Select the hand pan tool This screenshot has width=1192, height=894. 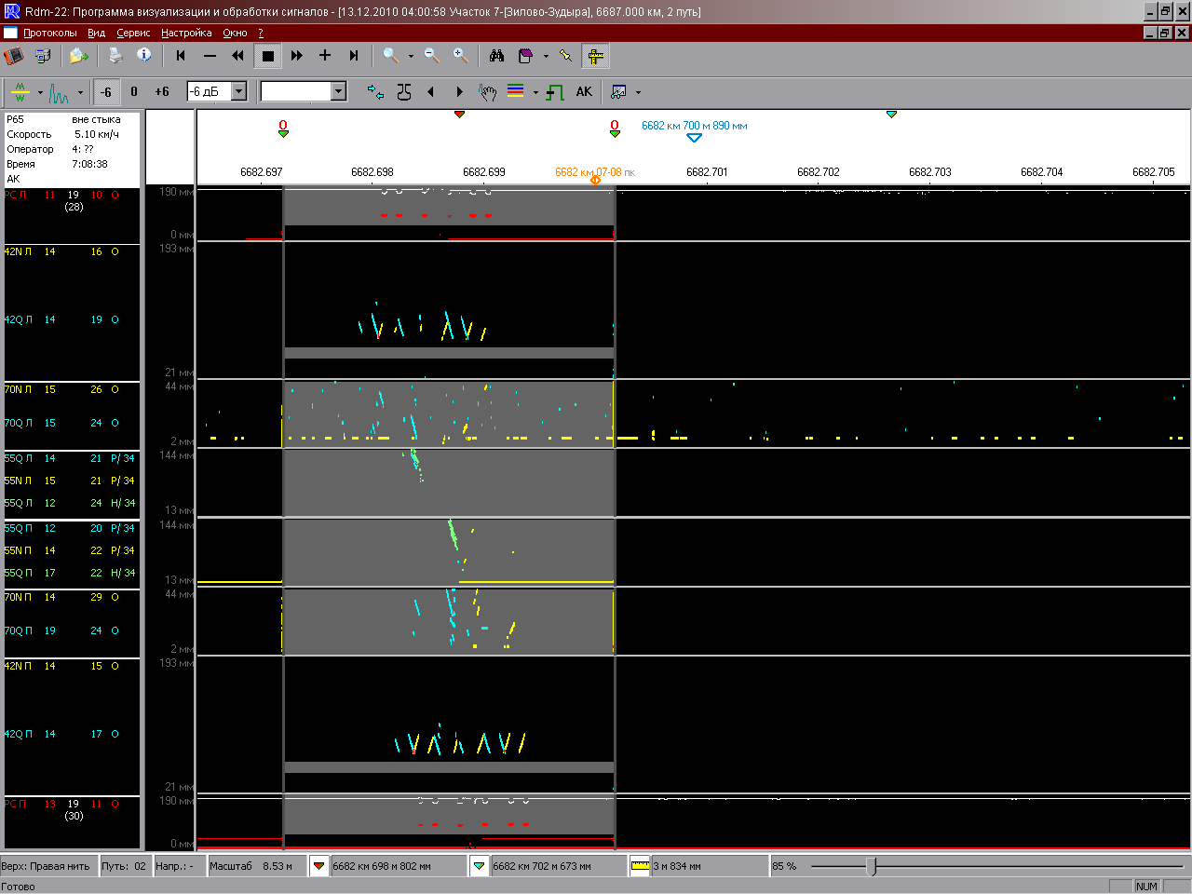point(487,92)
